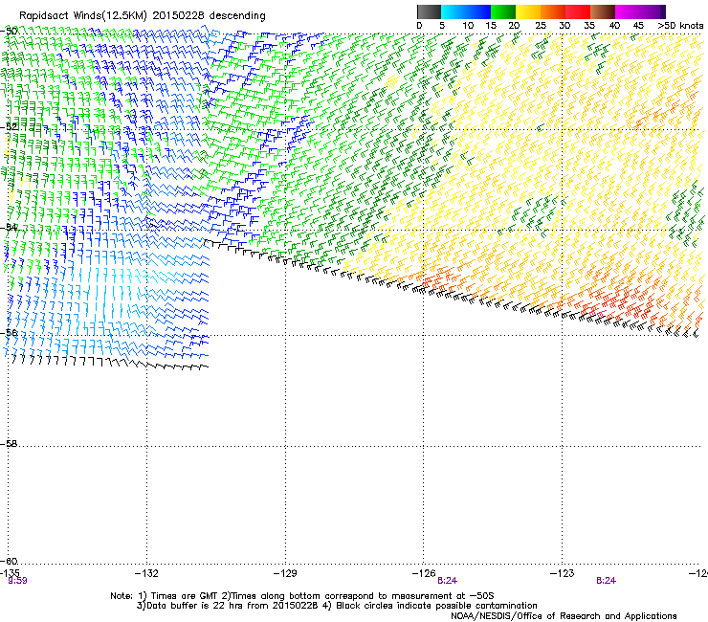Click the '20' label under the legend
The height and width of the screenshot is (622, 708).
click(514, 26)
